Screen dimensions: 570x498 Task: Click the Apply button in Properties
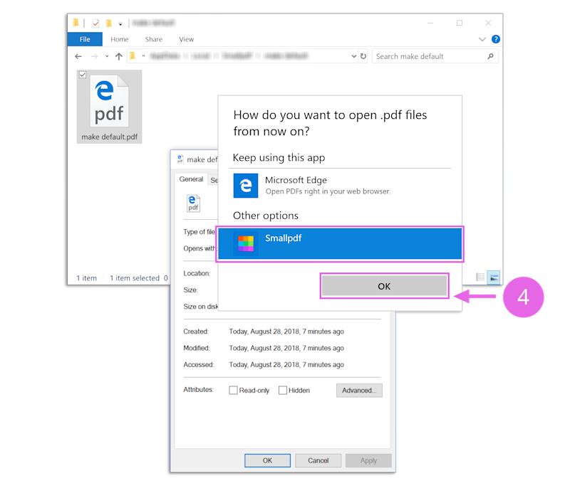368,460
